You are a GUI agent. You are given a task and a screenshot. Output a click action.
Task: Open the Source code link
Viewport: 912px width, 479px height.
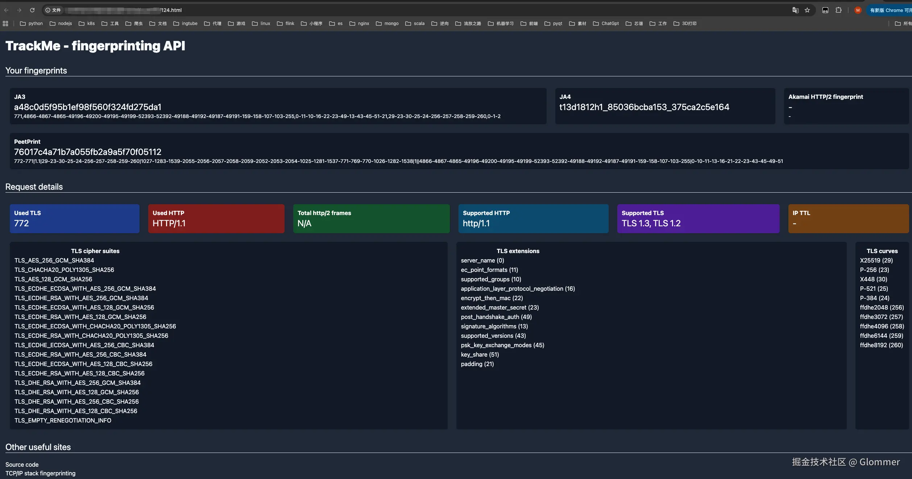(x=22, y=465)
